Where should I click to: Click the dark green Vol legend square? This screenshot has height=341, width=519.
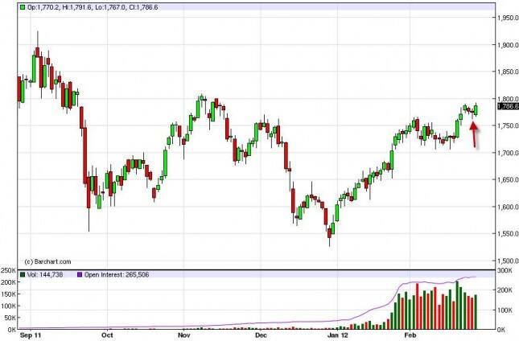[23, 274]
